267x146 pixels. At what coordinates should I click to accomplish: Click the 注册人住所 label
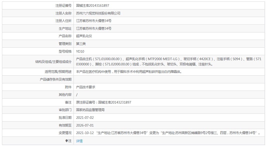[63, 21]
